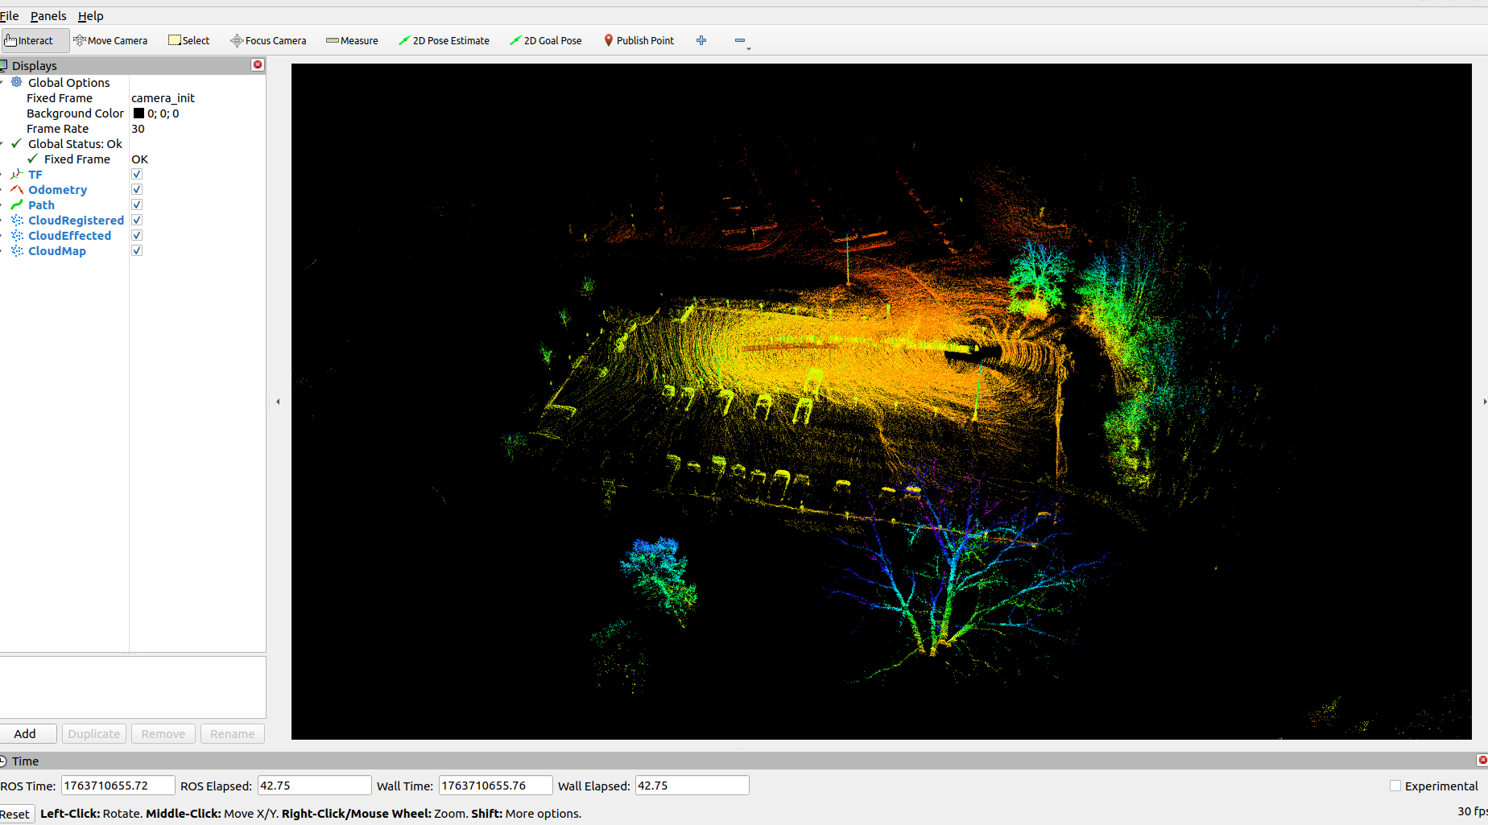This screenshot has width=1488, height=825.
Task: Close the Time panel
Action: pyautogui.click(x=1482, y=760)
